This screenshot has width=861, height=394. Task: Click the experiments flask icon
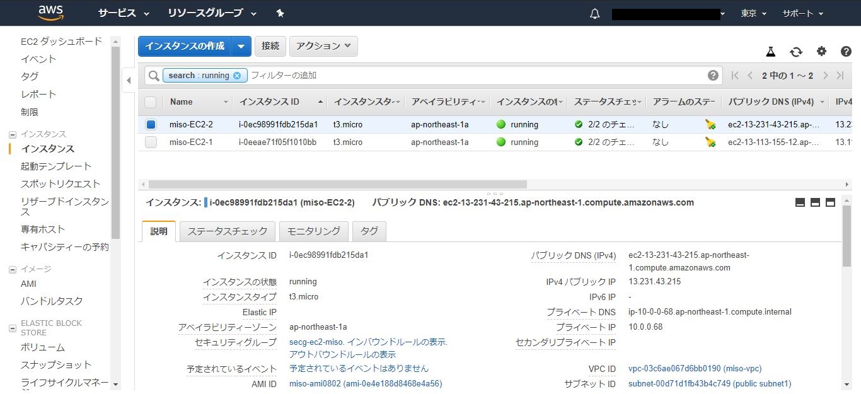coord(770,52)
